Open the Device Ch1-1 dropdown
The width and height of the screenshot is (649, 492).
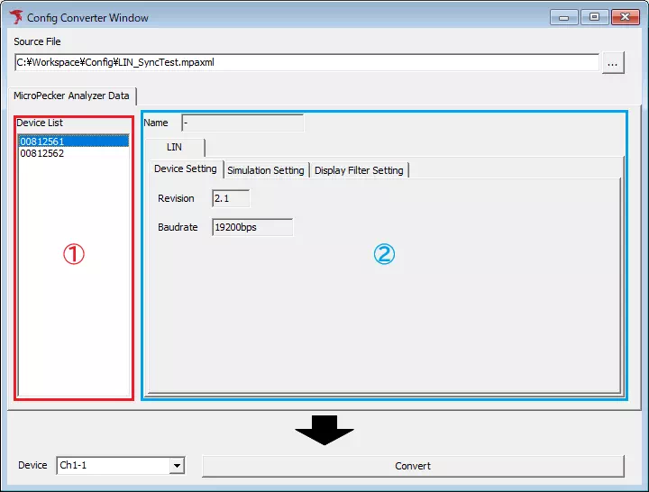click(178, 466)
